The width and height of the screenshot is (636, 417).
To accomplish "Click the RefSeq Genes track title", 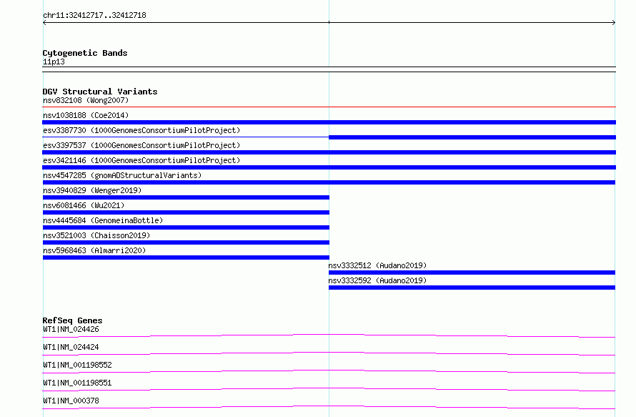I will (72, 320).
